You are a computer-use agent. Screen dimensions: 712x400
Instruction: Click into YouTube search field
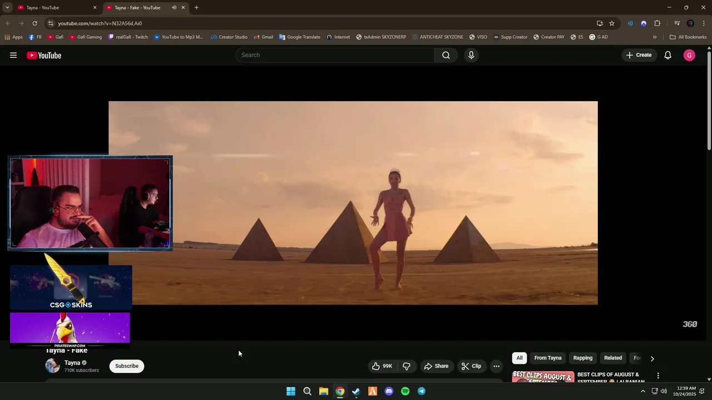click(335, 55)
